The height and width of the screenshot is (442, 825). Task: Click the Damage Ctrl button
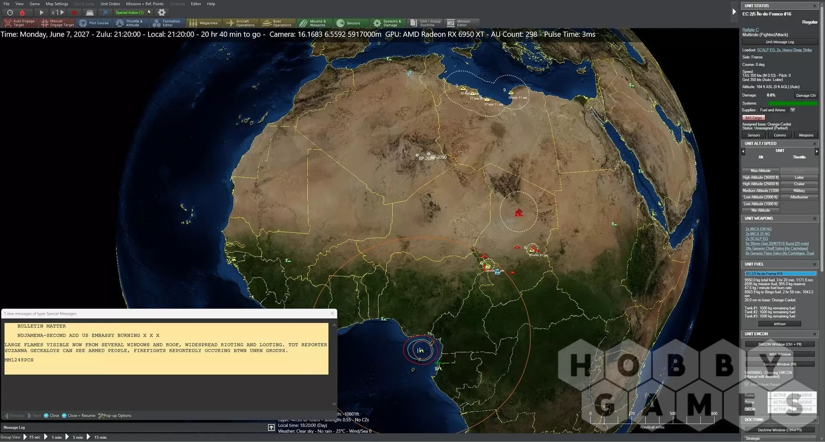click(806, 95)
